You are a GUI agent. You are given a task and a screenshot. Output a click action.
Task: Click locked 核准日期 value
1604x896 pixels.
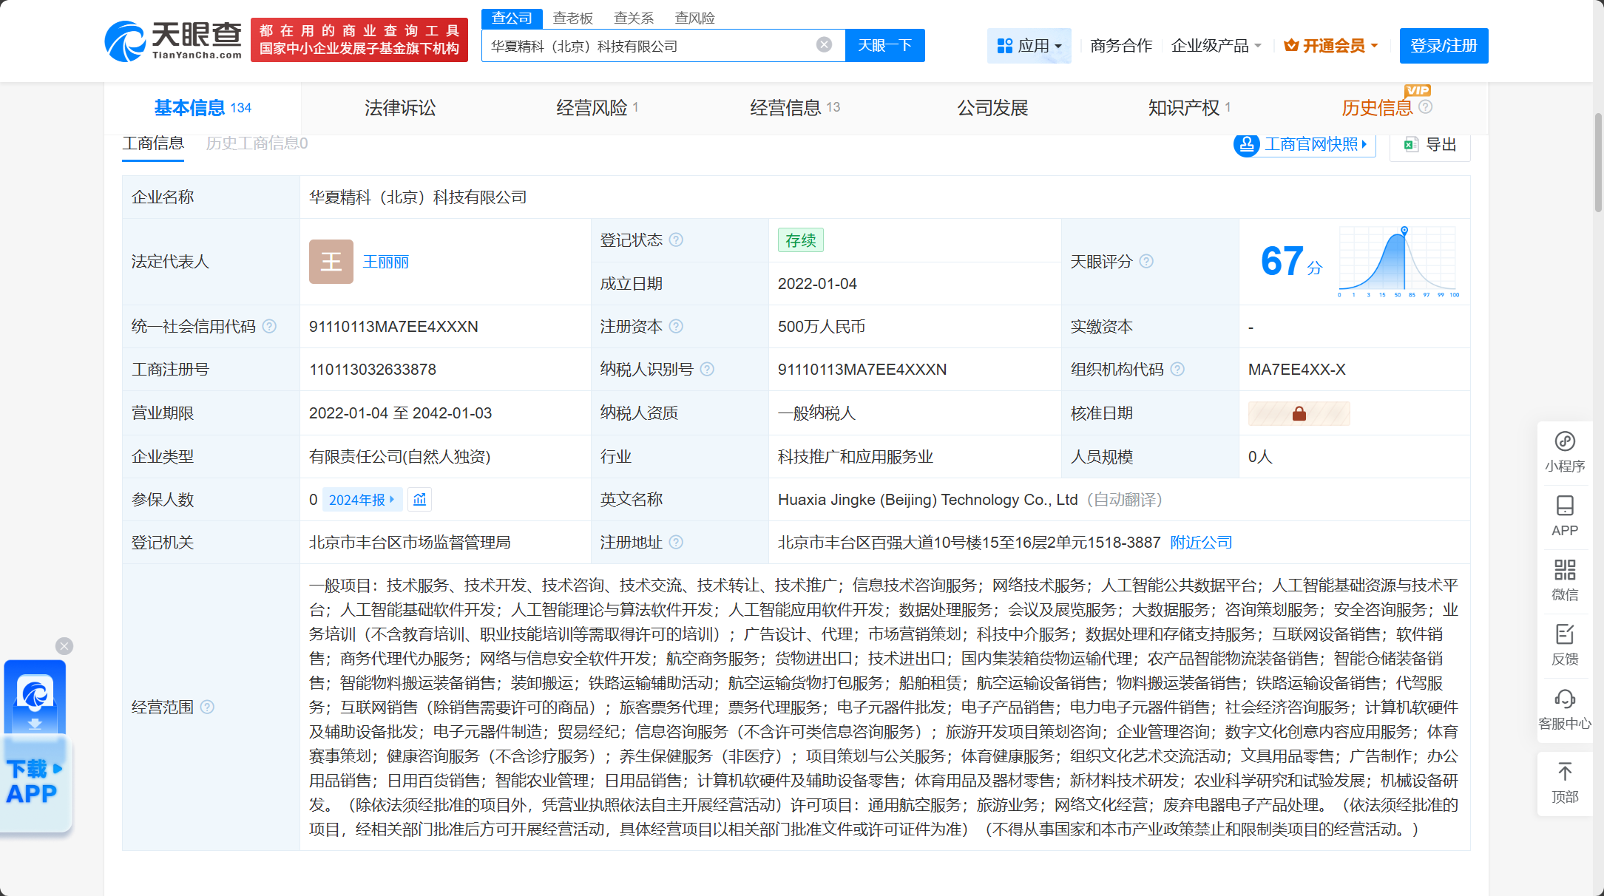coord(1299,414)
